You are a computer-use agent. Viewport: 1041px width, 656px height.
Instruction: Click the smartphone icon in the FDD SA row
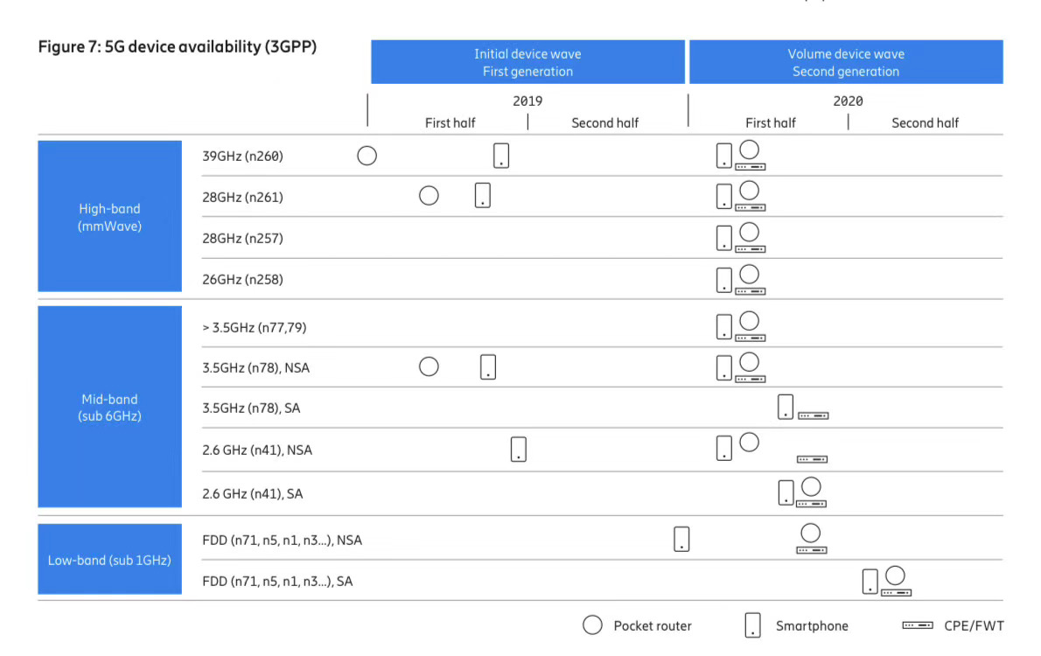point(870,582)
